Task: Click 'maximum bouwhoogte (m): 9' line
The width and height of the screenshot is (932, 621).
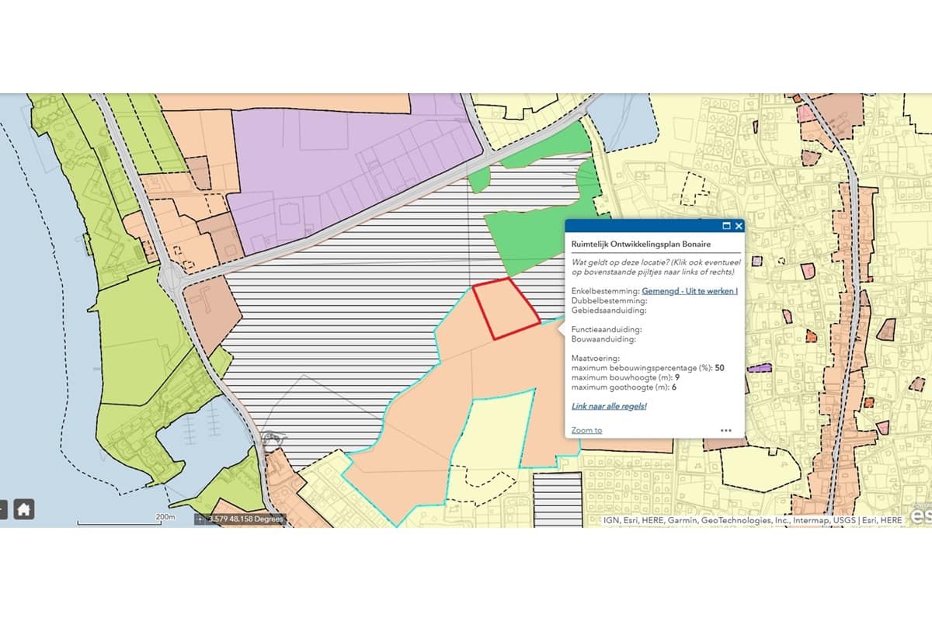Action: click(x=626, y=377)
